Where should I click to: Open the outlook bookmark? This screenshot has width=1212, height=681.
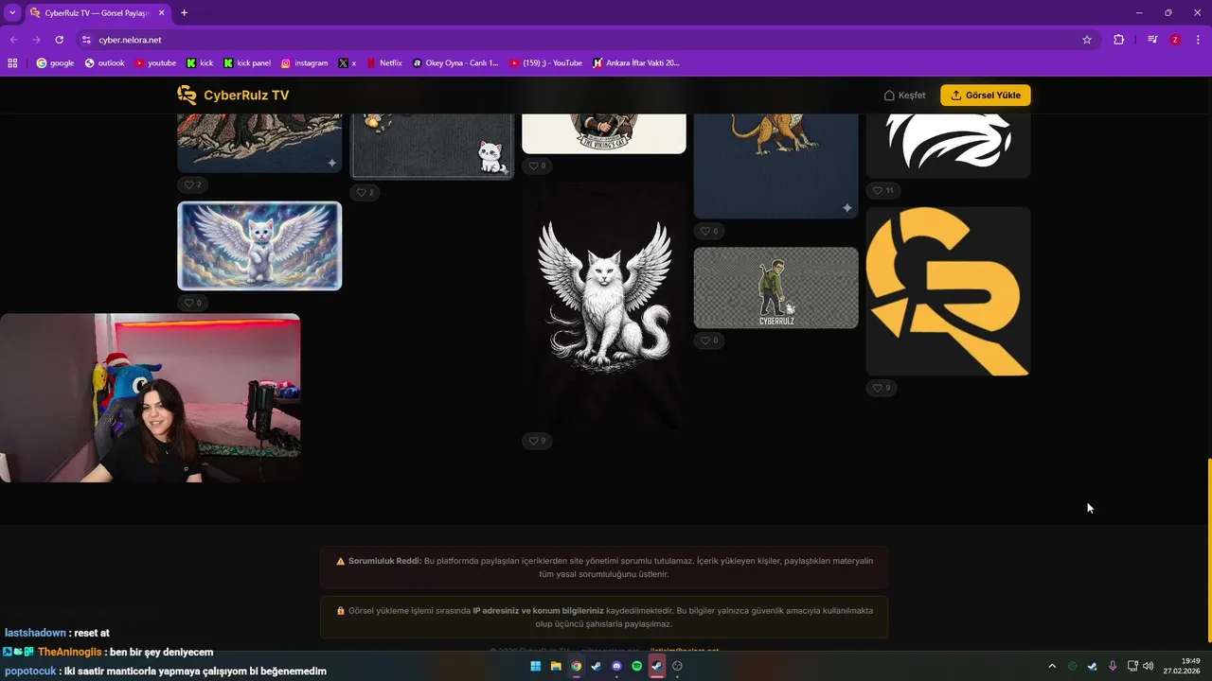click(104, 63)
